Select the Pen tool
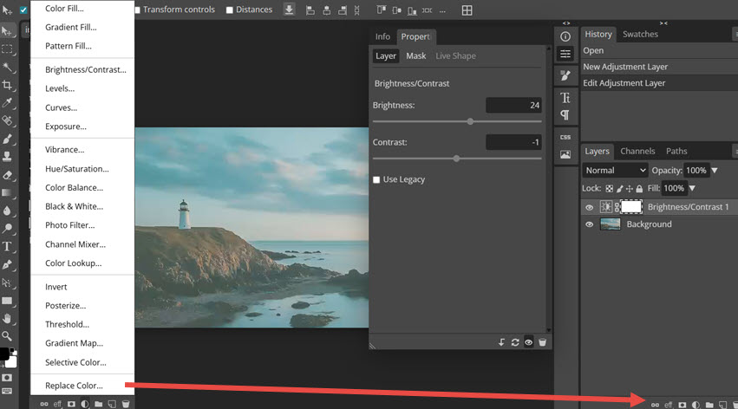738x409 pixels. click(7, 264)
